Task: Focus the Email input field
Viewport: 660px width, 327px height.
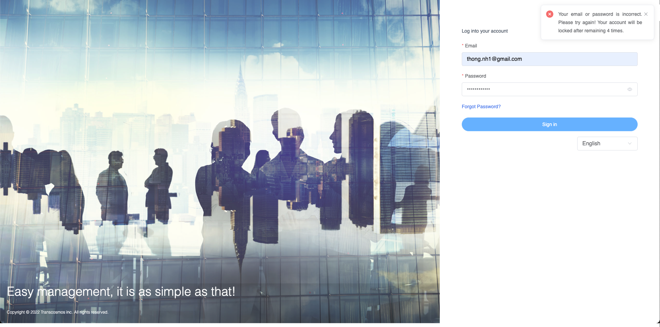Action: pos(567,59)
